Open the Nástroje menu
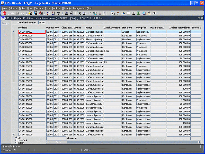Image resolution: width=205 pixels, height=154 pixels. (74, 8)
